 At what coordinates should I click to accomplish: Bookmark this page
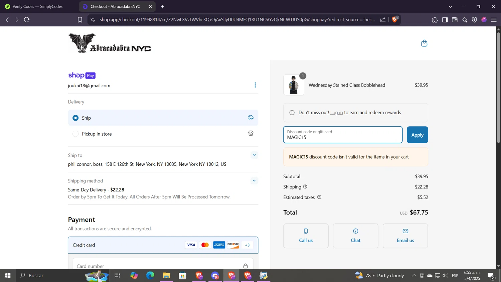tap(80, 20)
